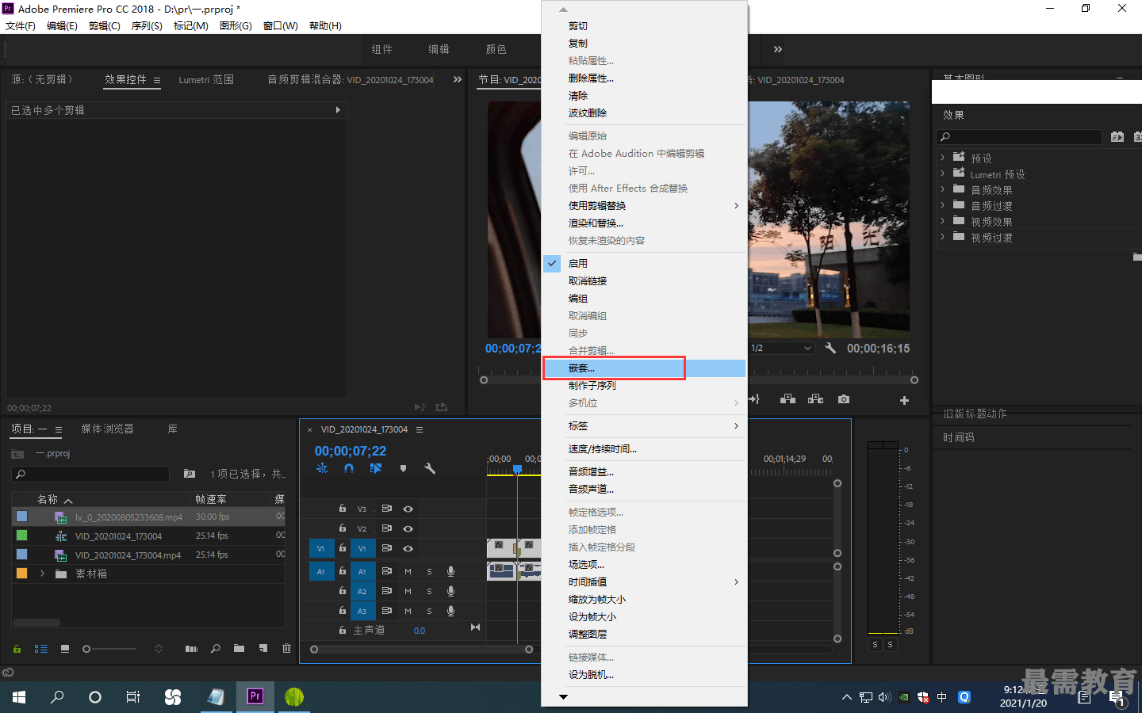Toggle linked selection icon in timeline
The height and width of the screenshot is (713, 1142).
coord(376,468)
